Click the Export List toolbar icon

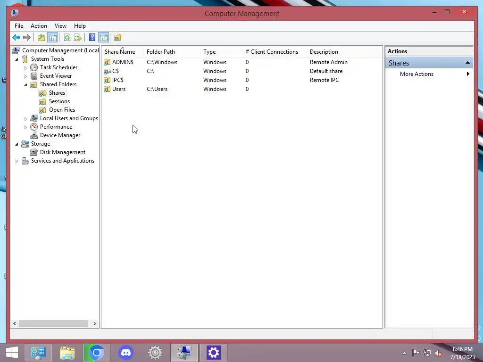(78, 38)
